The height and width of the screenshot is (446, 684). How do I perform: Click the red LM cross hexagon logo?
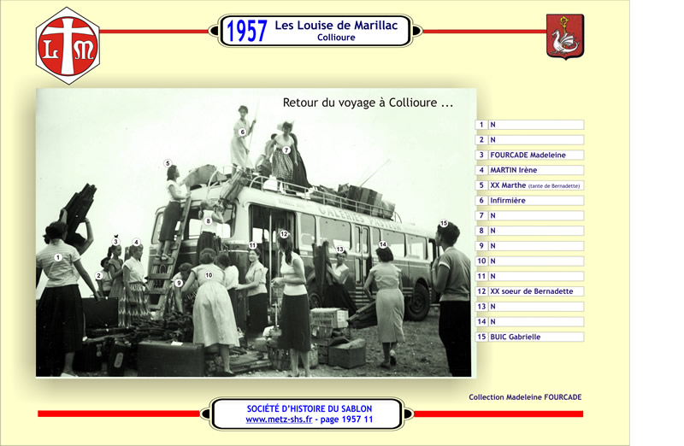68,46
